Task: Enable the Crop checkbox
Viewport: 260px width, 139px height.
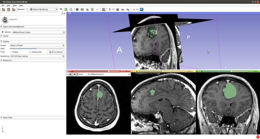Action: click(x=11, y=52)
